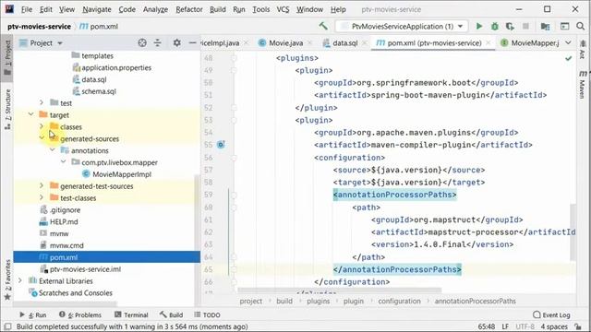Toggle Project tool window sidebar tab
This screenshot has height=332, width=591.
point(7,57)
